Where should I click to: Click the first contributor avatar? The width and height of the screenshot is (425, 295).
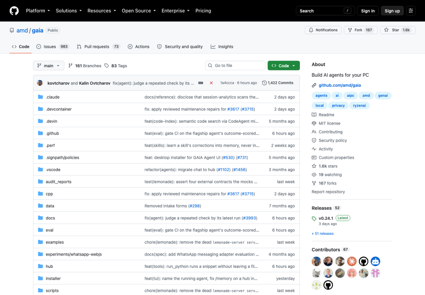click(316, 262)
